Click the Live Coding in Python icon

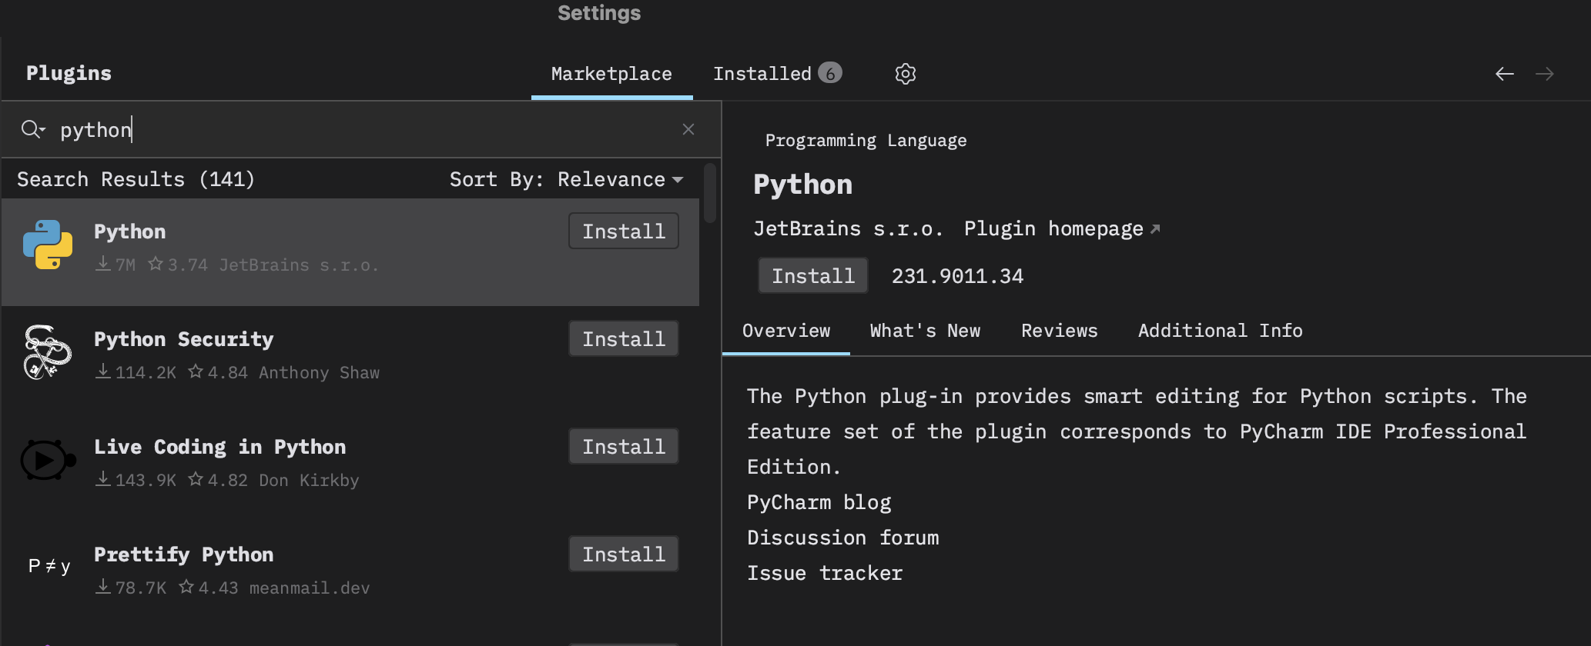pos(48,460)
